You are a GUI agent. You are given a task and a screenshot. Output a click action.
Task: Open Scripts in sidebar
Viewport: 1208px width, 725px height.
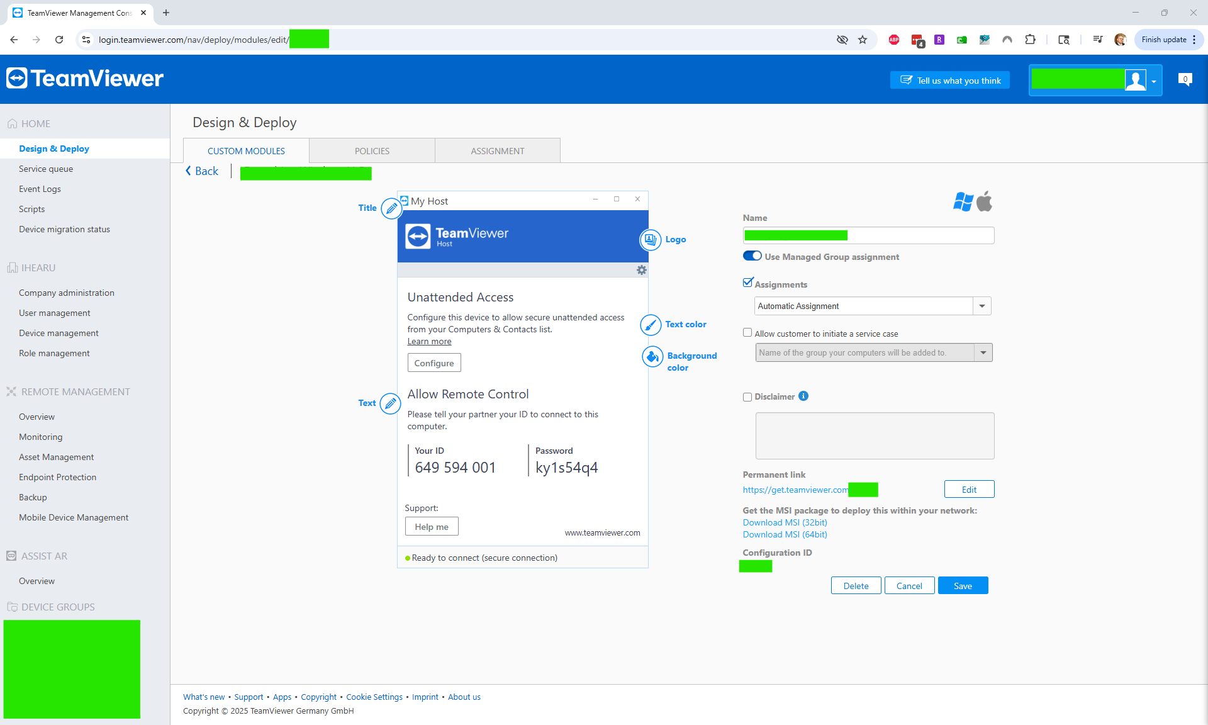pos(31,209)
